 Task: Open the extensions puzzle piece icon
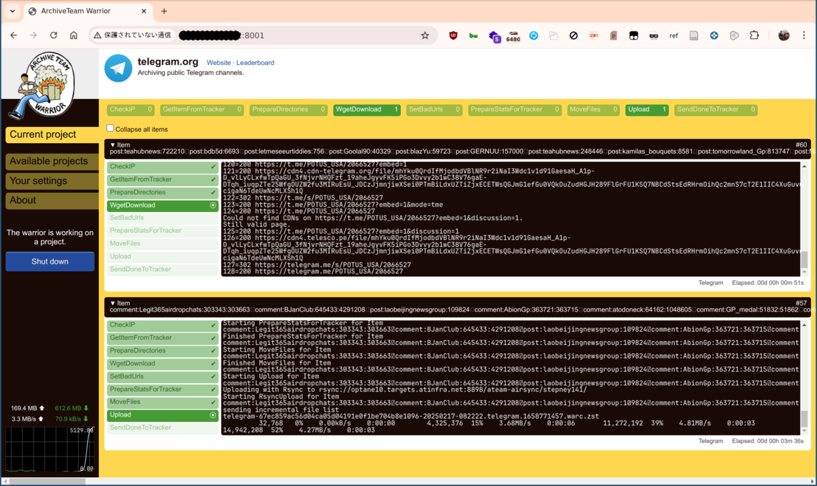pyautogui.click(x=754, y=35)
